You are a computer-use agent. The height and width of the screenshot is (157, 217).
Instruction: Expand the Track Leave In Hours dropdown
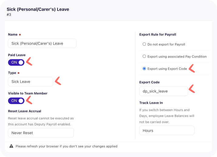[167, 131]
